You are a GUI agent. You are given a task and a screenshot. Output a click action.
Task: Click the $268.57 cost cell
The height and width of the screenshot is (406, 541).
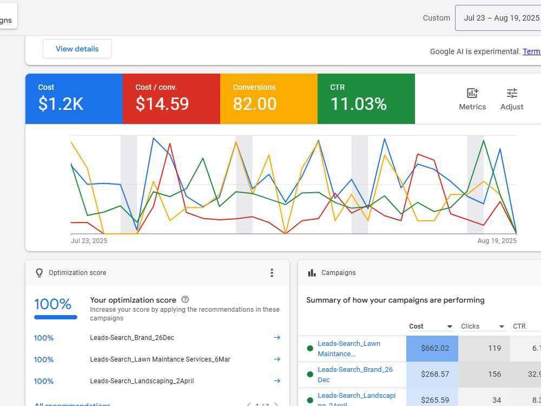click(432, 375)
